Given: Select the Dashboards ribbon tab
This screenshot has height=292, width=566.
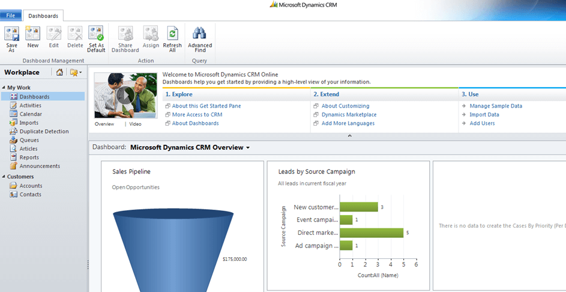Looking at the screenshot, I should click(43, 16).
